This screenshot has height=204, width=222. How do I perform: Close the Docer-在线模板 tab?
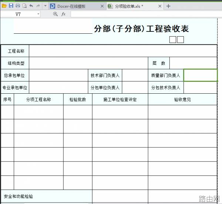coord(102,6)
